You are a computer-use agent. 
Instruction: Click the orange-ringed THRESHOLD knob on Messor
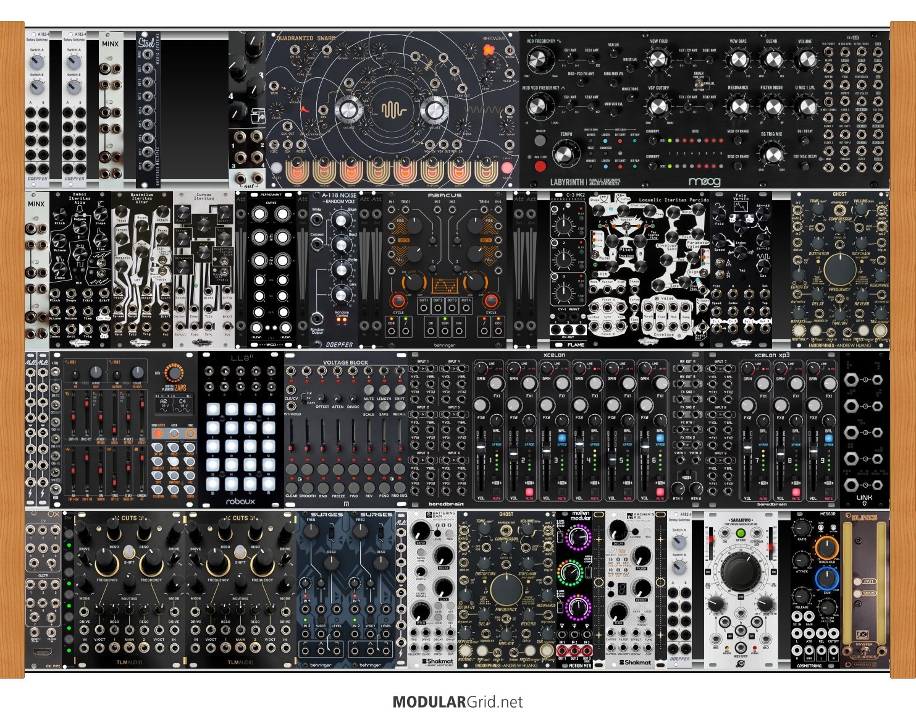click(x=826, y=548)
